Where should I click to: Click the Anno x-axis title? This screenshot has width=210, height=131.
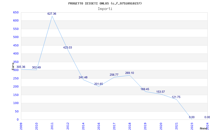pyautogui.click(x=204, y=128)
